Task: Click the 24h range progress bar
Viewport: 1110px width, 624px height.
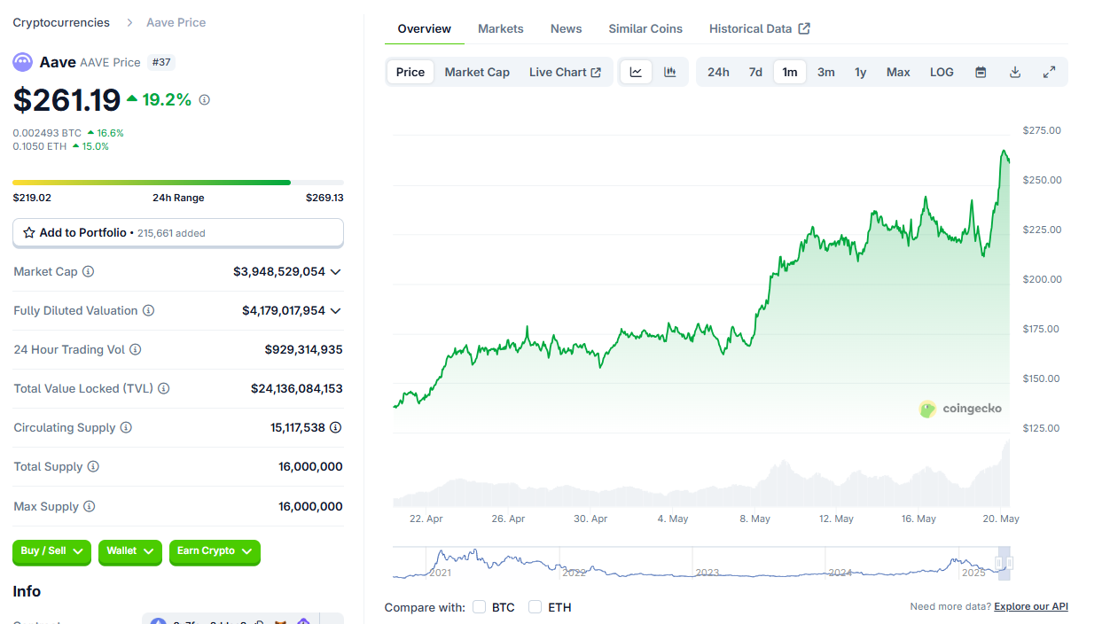Action: (178, 183)
